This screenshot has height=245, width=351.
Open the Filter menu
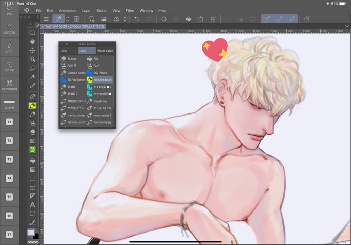[x=130, y=11]
